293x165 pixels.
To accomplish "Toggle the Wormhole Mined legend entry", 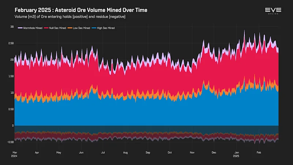I will [x=30, y=28].
